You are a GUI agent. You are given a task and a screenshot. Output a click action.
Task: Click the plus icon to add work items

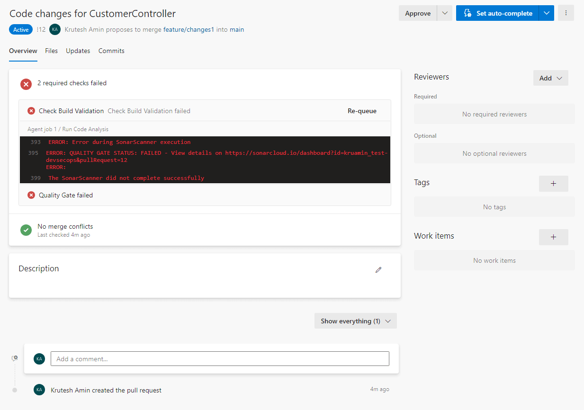point(553,237)
